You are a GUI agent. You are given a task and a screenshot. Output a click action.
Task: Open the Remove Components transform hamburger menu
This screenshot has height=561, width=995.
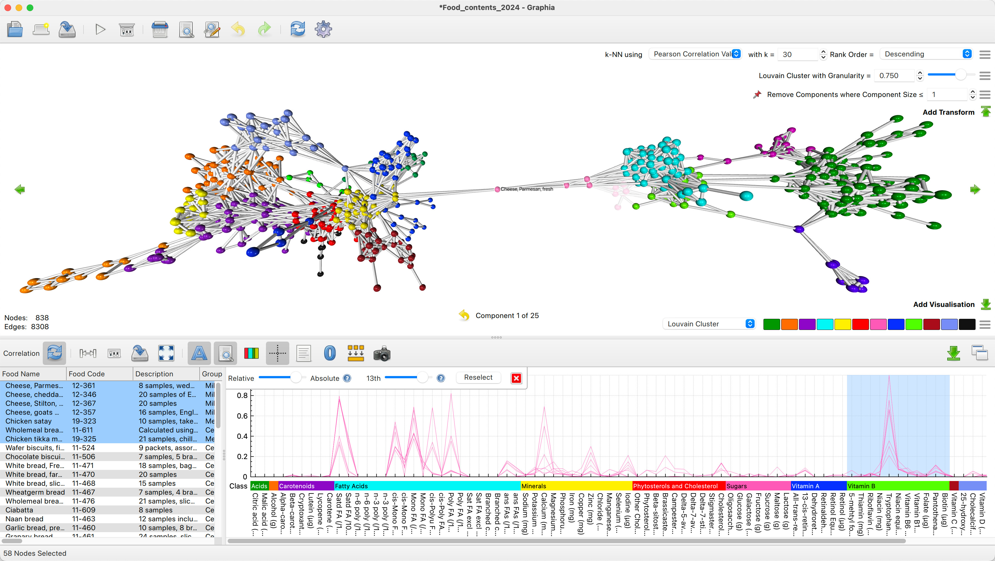[984, 95]
